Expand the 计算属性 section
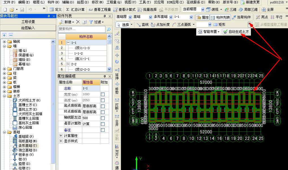This screenshot has width=288, height=170. pyautogui.click(x=61, y=136)
